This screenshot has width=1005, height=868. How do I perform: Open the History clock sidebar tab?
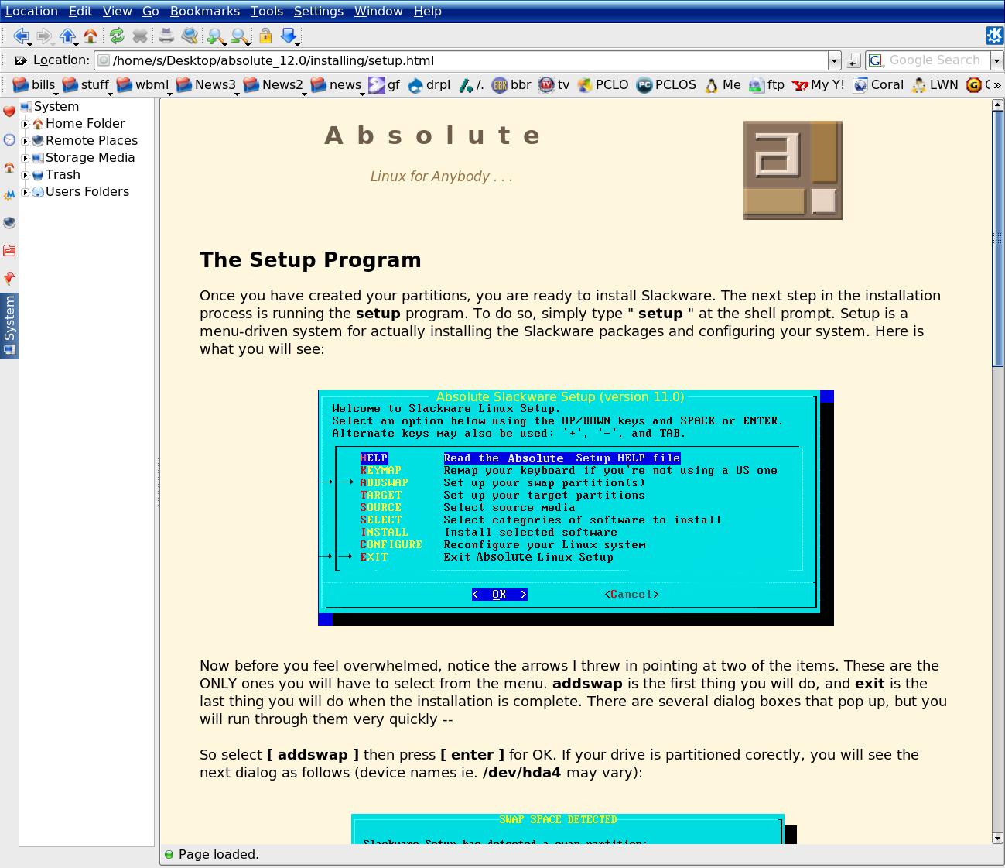click(9, 139)
